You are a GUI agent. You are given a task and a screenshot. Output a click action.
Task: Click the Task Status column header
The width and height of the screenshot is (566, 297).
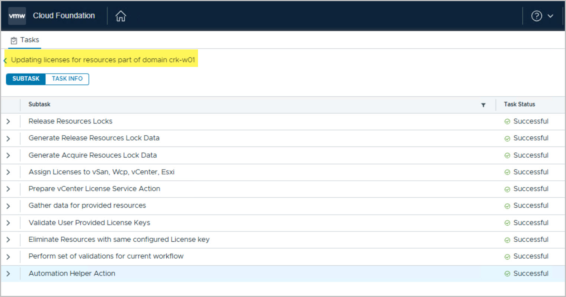[519, 104]
